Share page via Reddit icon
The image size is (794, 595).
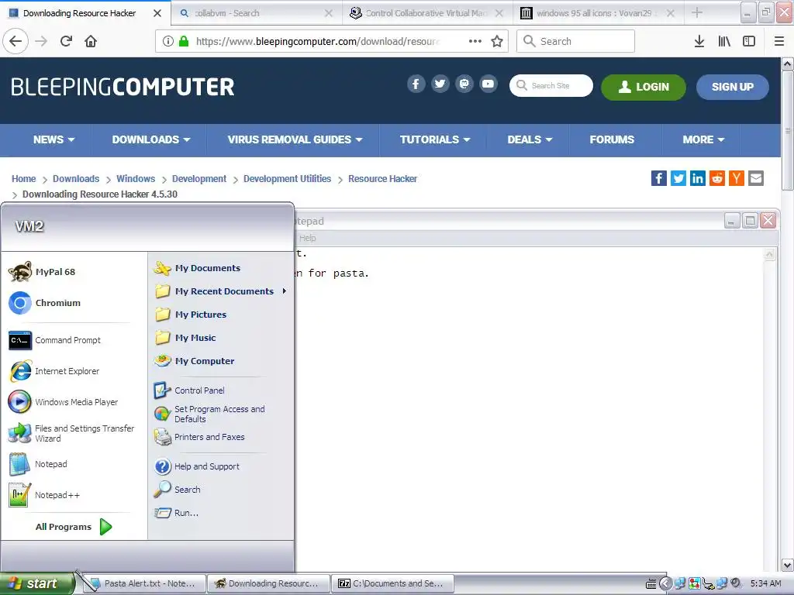coord(717,178)
